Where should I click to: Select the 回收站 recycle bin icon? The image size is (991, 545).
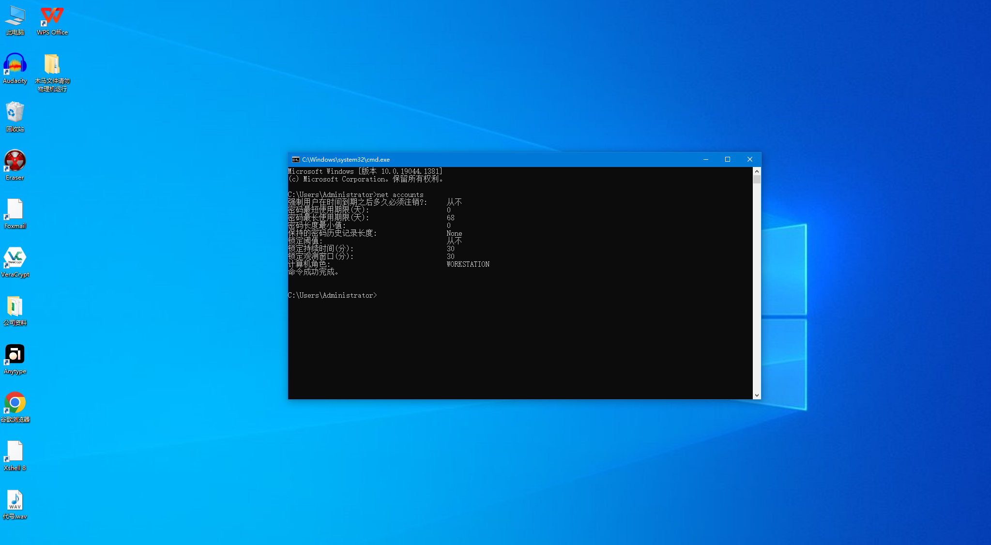pos(15,117)
